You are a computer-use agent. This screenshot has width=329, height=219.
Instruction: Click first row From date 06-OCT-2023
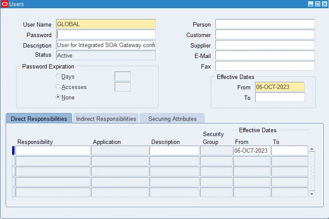coord(252,151)
